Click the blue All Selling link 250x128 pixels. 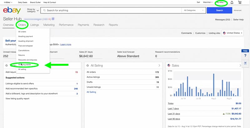point(91,92)
